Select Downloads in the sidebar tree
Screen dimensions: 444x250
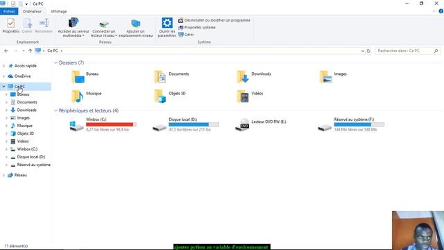pos(26,110)
